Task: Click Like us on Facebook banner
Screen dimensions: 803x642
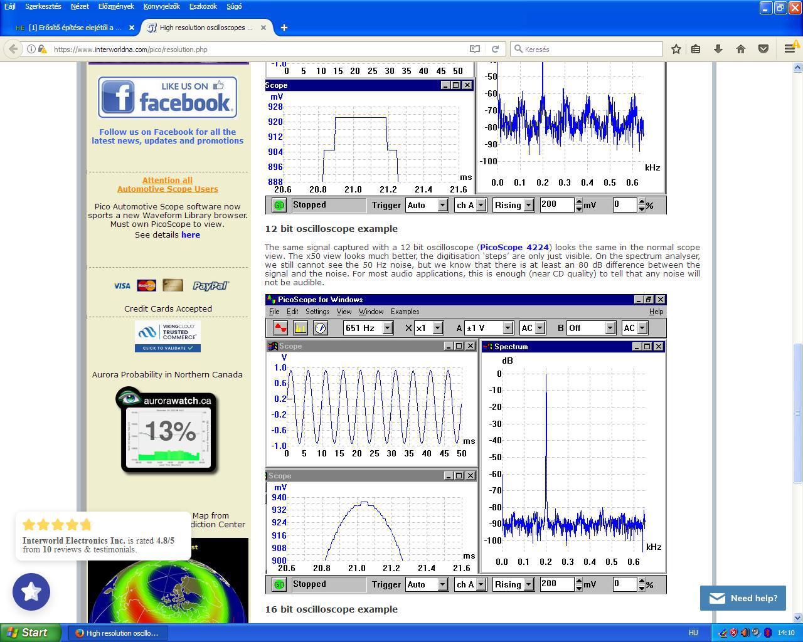Action: (x=168, y=97)
